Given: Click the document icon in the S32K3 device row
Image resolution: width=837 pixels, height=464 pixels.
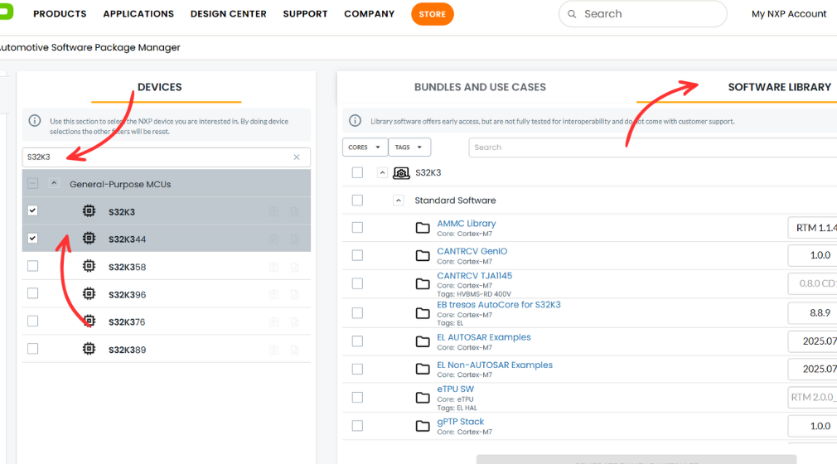Looking at the screenshot, I should [295, 212].
